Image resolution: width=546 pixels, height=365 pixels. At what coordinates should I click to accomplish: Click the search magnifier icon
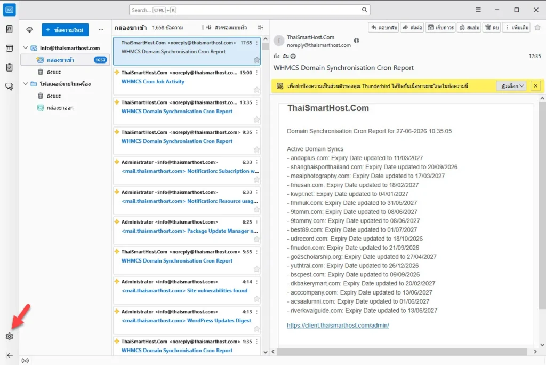point(364,10)
